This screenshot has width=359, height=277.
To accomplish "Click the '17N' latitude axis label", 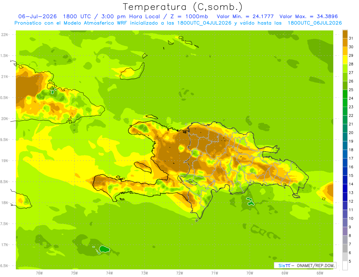I will 4,245.
